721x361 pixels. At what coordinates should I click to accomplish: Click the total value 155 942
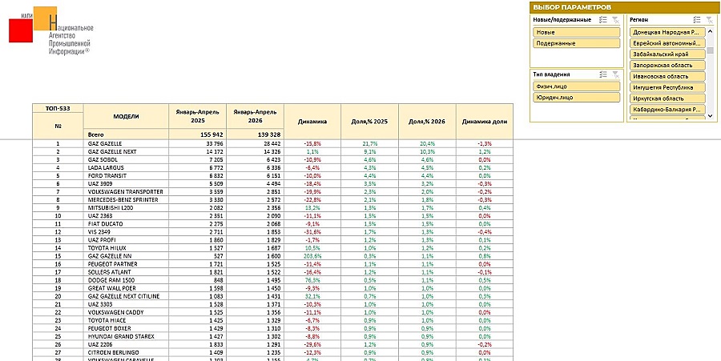(x=198, y=134)
